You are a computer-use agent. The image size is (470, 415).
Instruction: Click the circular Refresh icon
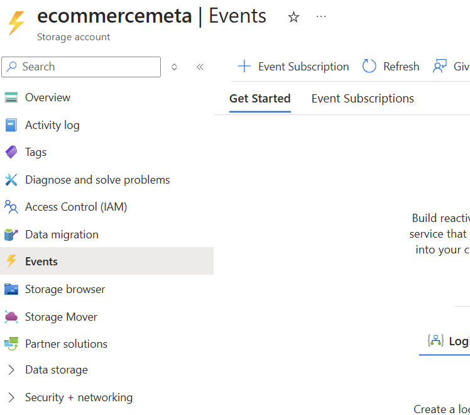pos(369,66)
